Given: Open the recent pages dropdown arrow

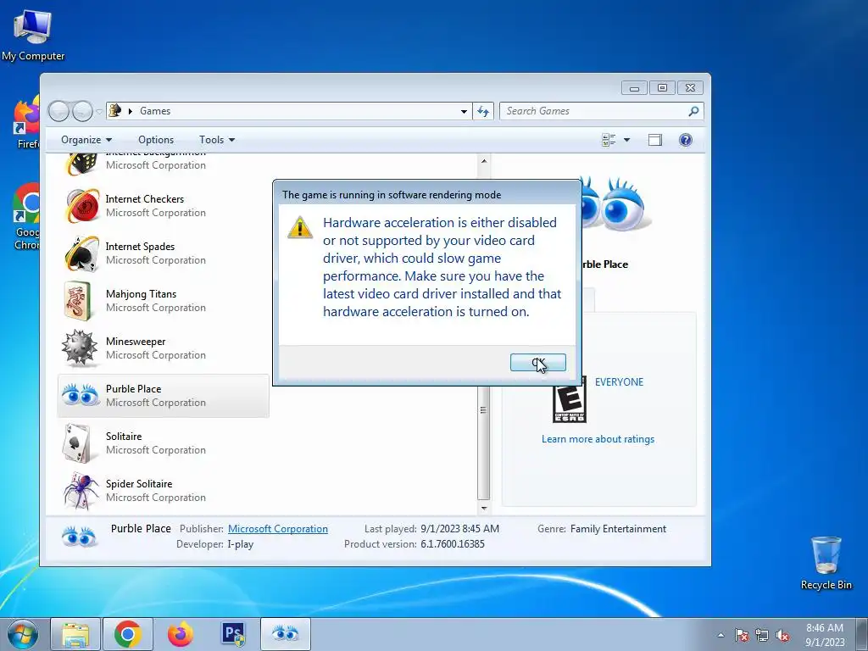Looking at the screenshot, I should [98, 111].
